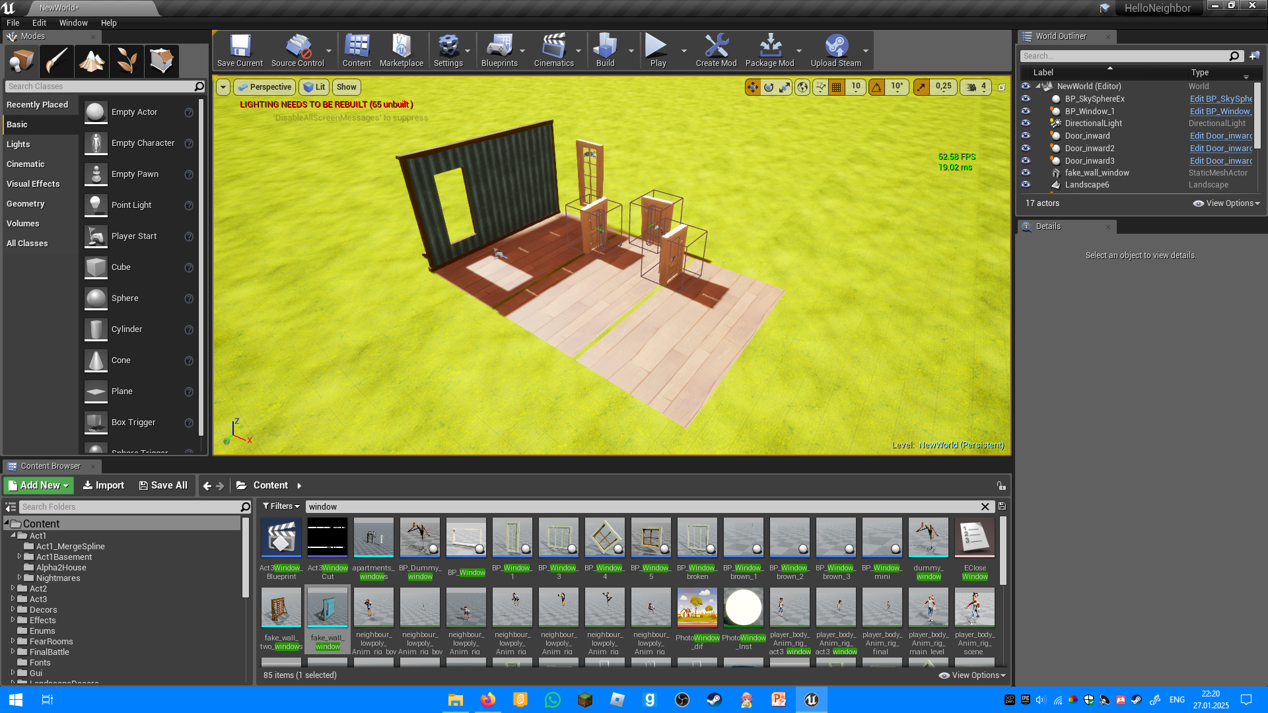Click the Save Current toolbar icon
Viewport: 1268px width, 713px height.
click(240, 51)
